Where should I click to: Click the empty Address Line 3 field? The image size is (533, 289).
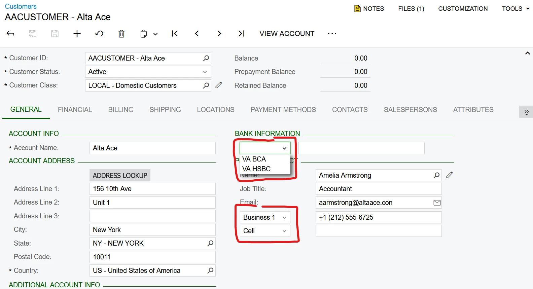(x=152, y=216)
